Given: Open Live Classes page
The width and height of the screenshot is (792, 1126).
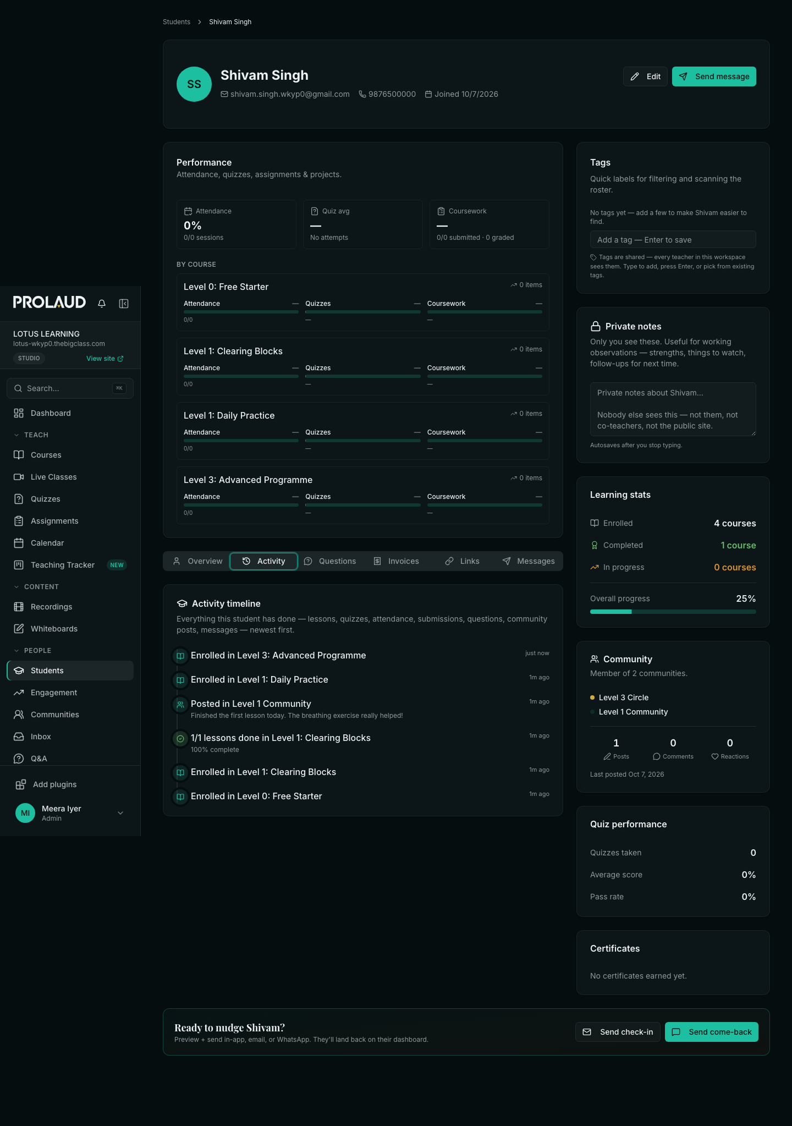Looking at the screenshot, I should pos(70,477).
